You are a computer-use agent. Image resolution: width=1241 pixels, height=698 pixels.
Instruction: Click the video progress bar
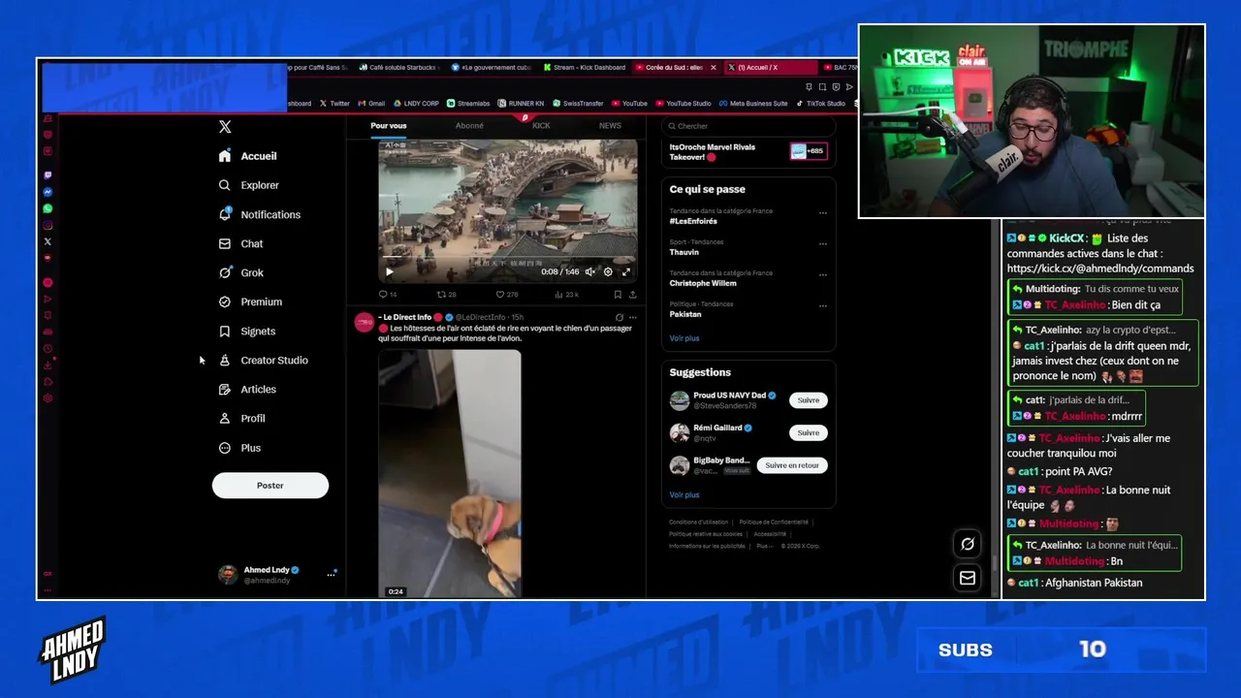(507, 258)
